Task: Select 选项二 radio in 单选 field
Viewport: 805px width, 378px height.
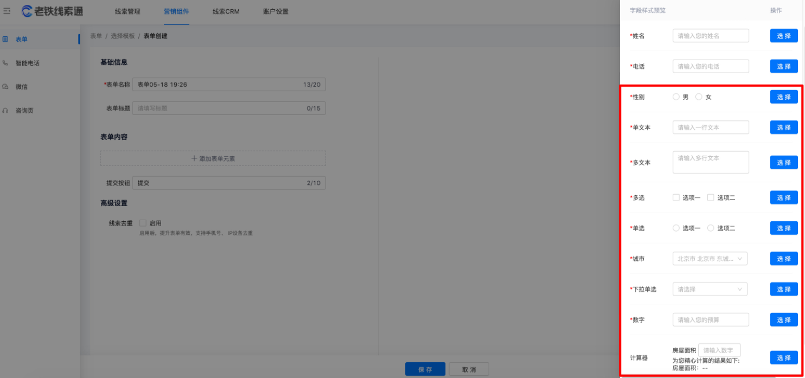Action: pyautogui.click(x=711, y=228)
